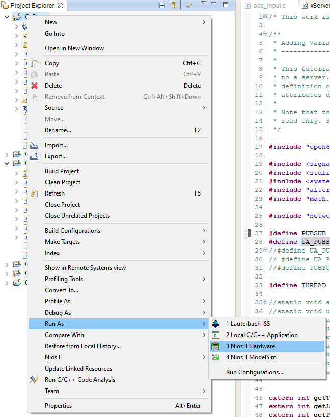The height and width of the screenshot is (417, 330).
Task: Select the Nios II Hardware icon
Action: pyautogui.click(x=216, y=346)
